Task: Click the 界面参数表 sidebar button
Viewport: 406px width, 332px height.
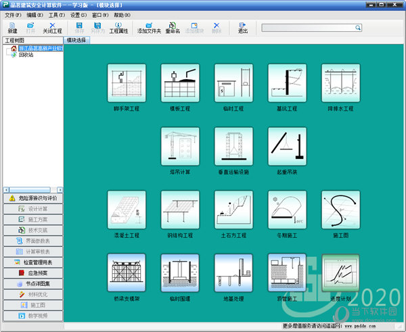Action: tap(33, 241)
